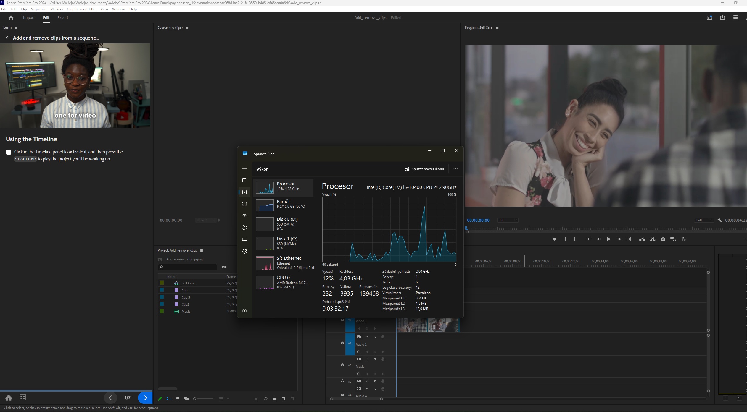747x412 pixels.
Task: Mute the Audio 1 track
Action: pos(367,337)
